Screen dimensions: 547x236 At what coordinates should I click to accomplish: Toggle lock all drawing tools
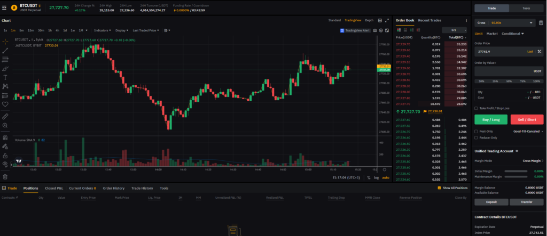[5, 156]
